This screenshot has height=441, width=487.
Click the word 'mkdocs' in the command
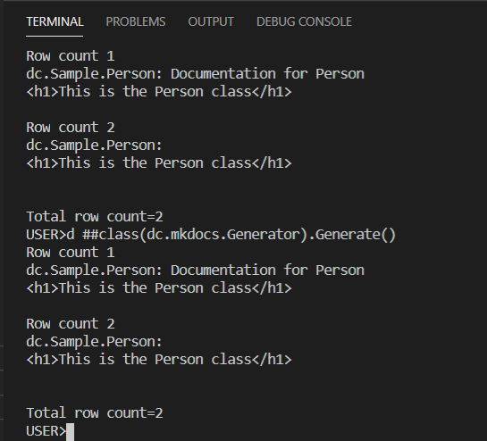(195, 235)
